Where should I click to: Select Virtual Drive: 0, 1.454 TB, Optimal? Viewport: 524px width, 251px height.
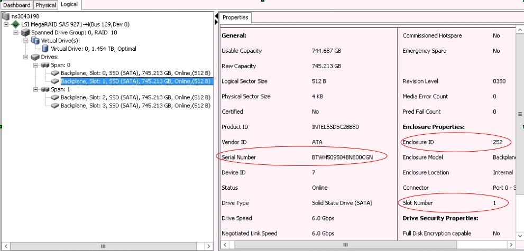coord(93,49)
